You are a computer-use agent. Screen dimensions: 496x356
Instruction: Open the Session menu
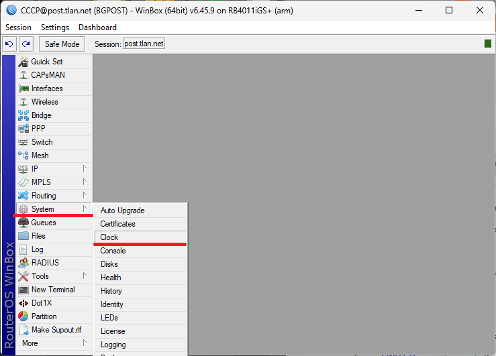[x=18, y=27]
